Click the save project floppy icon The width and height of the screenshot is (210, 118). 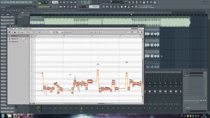pyautogui.click(x=144, y=2)
